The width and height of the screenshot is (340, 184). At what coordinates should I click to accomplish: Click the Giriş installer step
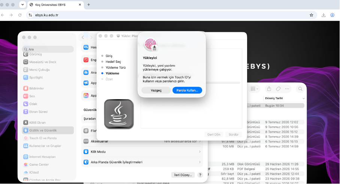109,56
